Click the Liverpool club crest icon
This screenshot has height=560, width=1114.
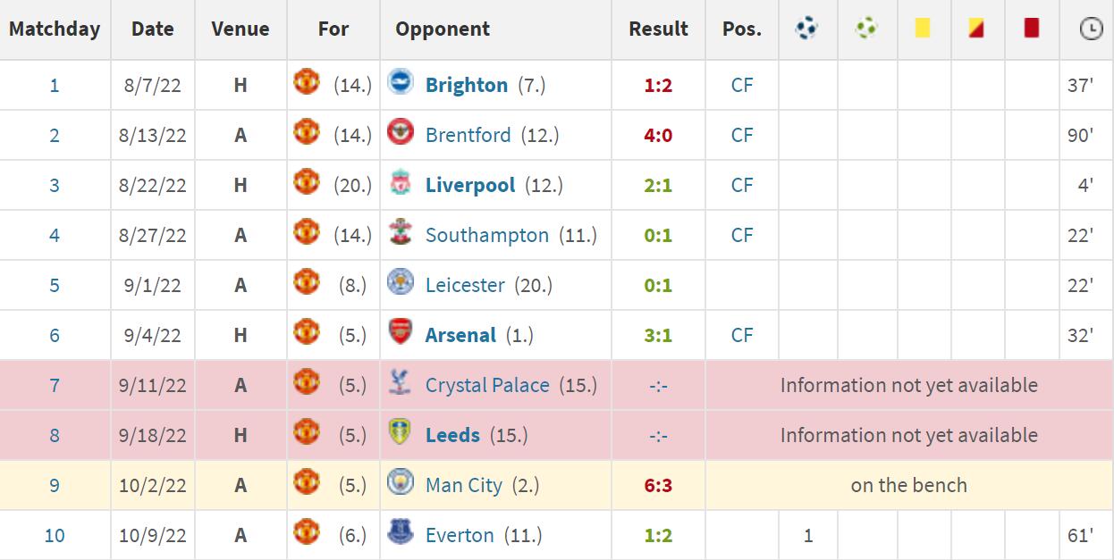tap(400, 183)
